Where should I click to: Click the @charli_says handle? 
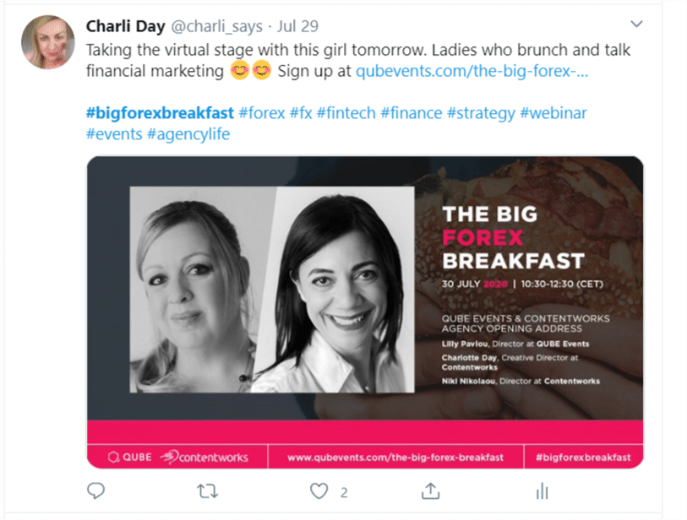(x=216, y=27)
